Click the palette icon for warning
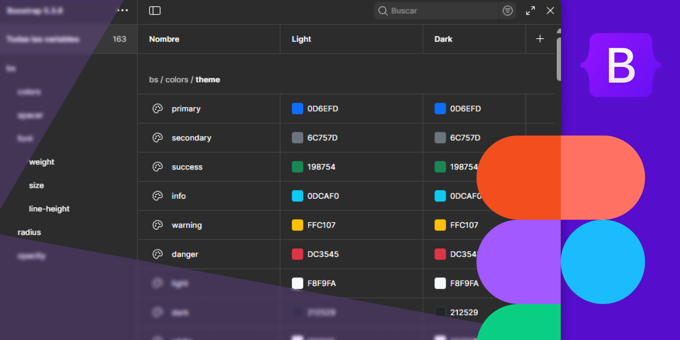 [158, 225]
